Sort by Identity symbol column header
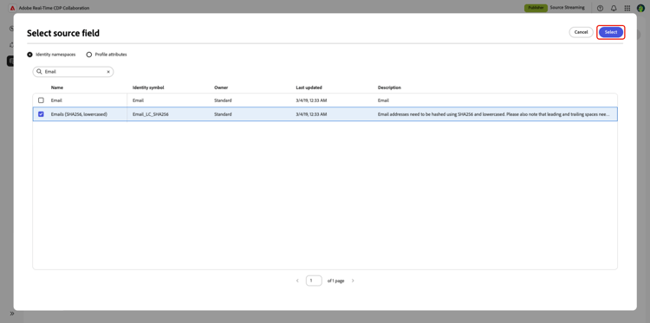 pyautogui.click(x=148, y=87)
